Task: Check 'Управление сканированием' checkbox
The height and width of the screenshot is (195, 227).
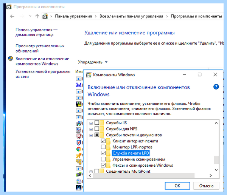Action: click(103, 159)
